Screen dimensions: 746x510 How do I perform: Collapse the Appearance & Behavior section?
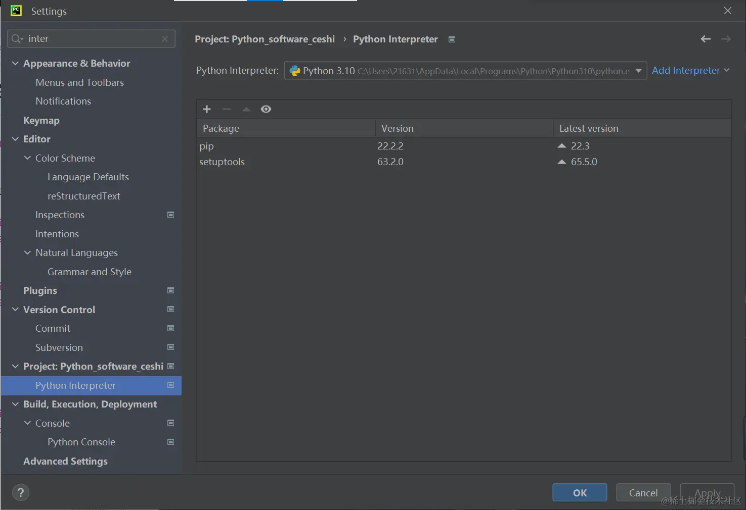click(x=15, y=63)
